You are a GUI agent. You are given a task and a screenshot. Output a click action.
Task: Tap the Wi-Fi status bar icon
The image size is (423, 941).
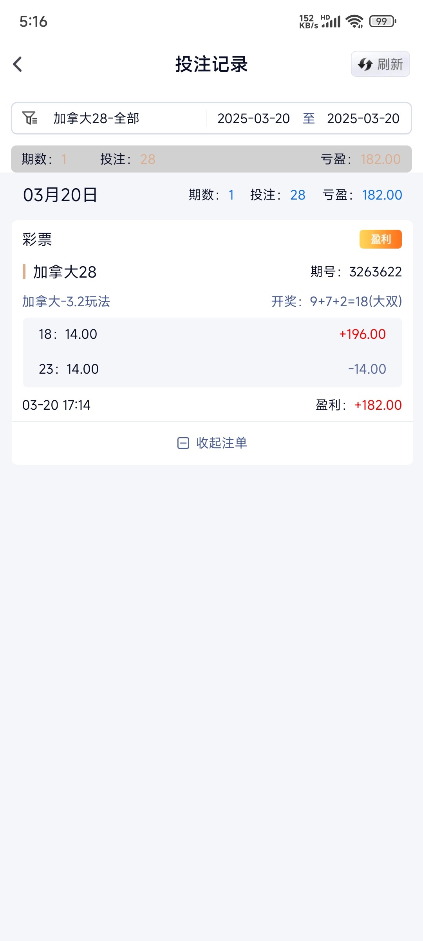[x=354, y=21]
